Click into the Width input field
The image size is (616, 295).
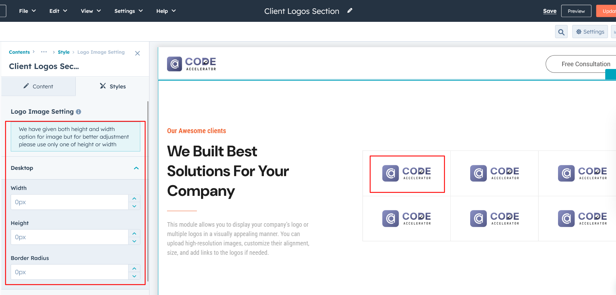(x=69, y=202)
